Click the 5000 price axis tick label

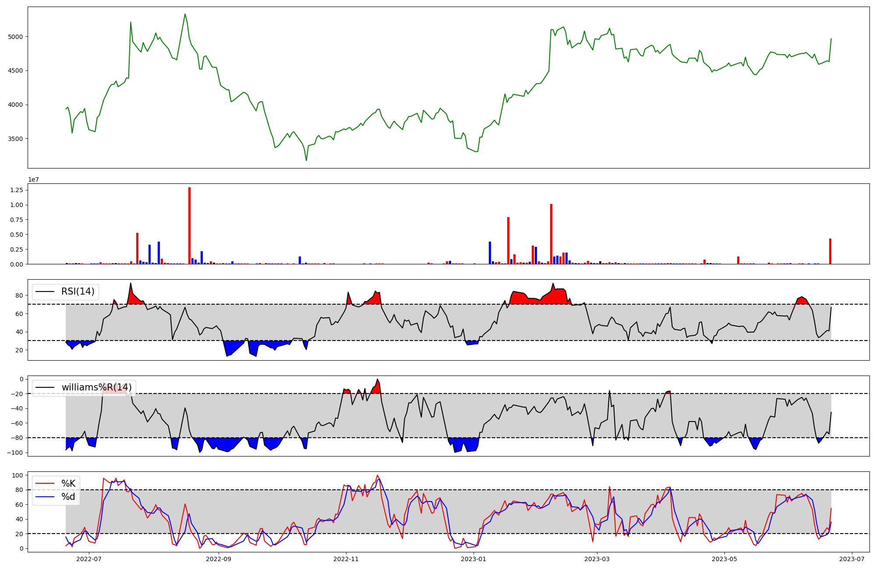pos(15,37)
